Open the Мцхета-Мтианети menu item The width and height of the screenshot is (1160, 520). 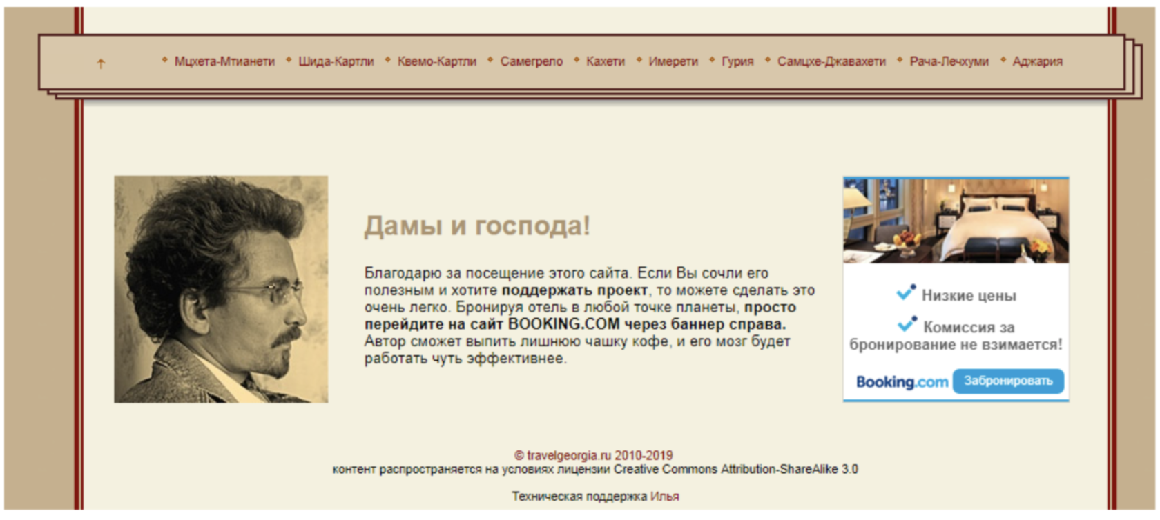pos(224,61)
